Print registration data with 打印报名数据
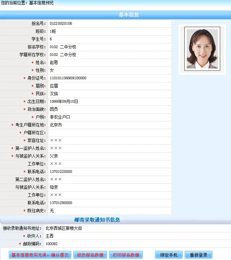 tap(126, 255)
